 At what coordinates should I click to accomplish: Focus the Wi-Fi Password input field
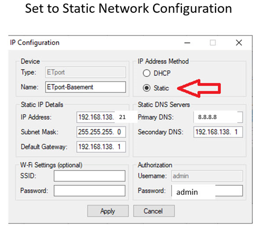89,191
